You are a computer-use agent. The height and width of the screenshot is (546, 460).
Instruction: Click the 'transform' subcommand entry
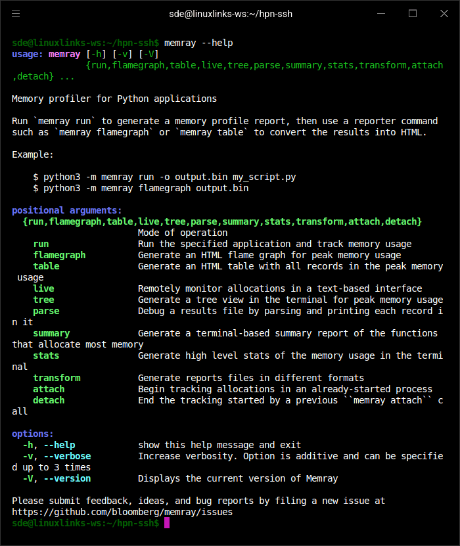pyautogui.click(x=57, y=378)
